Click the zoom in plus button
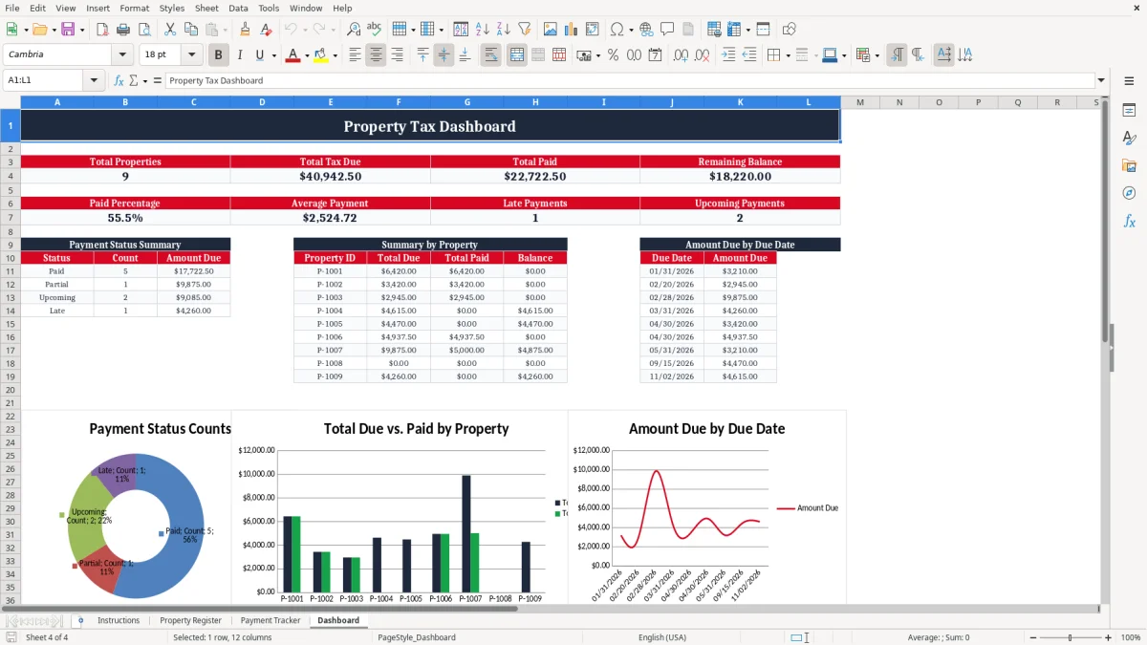Viewport: 1147px width, 645px height. 1108,637
